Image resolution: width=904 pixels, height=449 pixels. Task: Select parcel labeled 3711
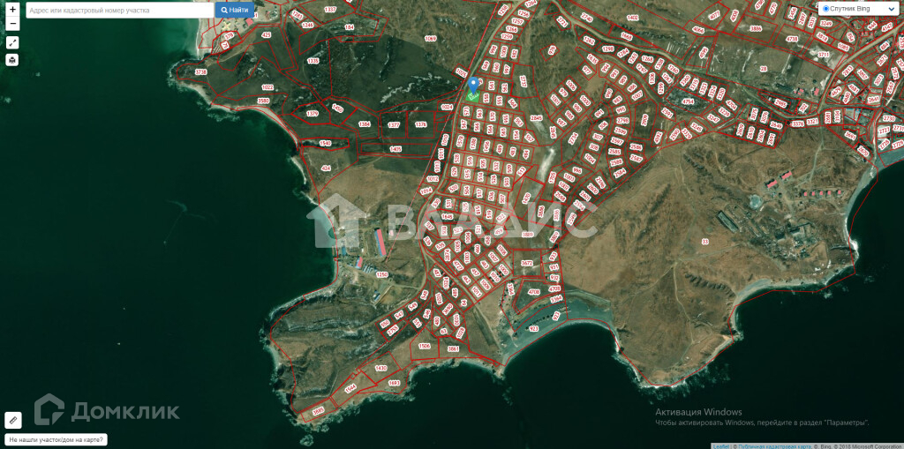point(824,55)
